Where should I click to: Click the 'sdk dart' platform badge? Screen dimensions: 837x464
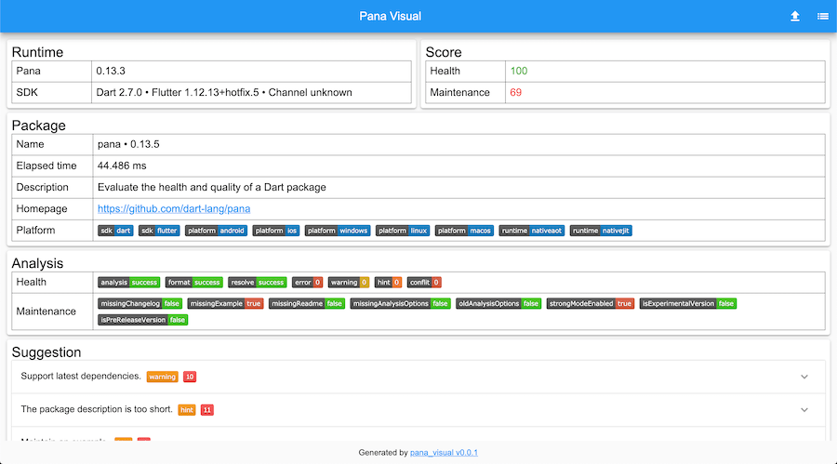pos(115,231)
